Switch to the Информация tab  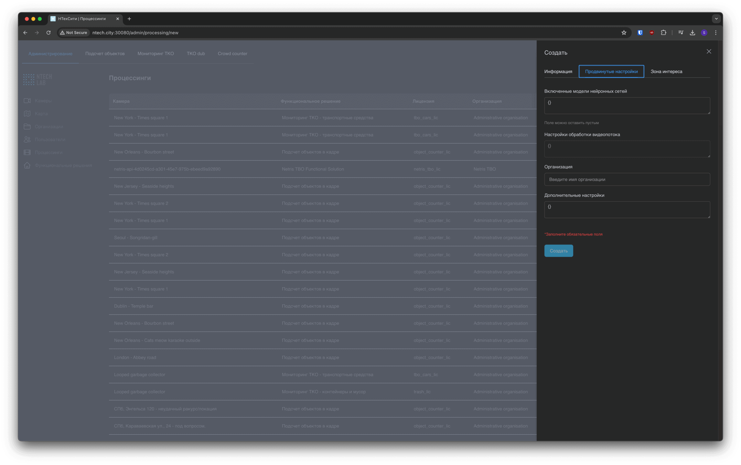click(x=558, y=71)
